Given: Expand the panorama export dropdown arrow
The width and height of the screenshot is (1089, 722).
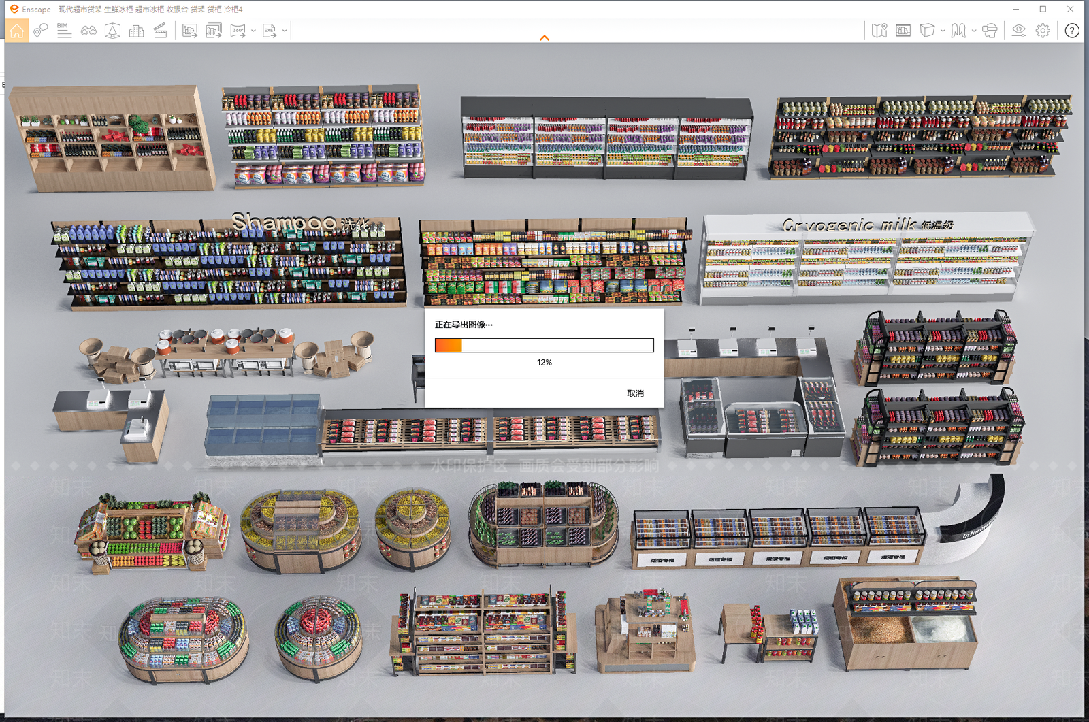Looking at the screenshot, I should (253, 31).
